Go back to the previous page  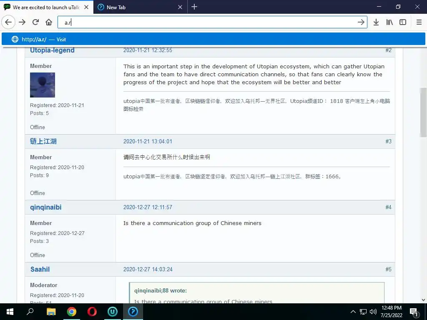point(8,22)
